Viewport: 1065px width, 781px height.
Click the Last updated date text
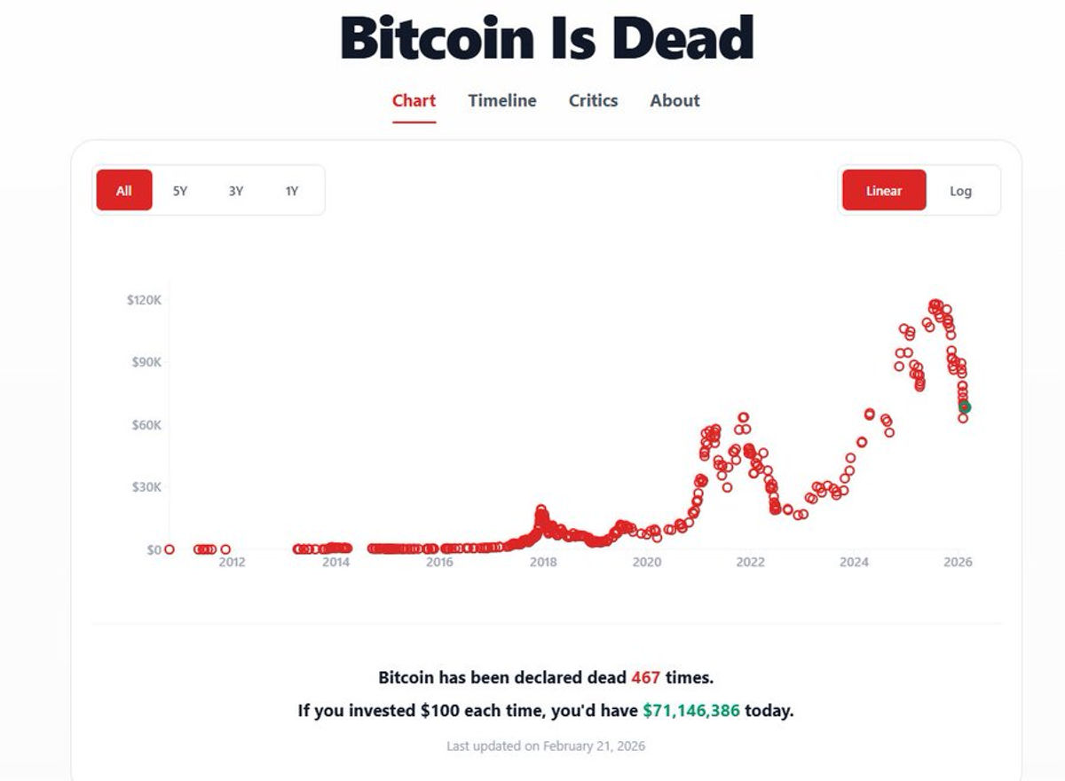pos(546,745)
